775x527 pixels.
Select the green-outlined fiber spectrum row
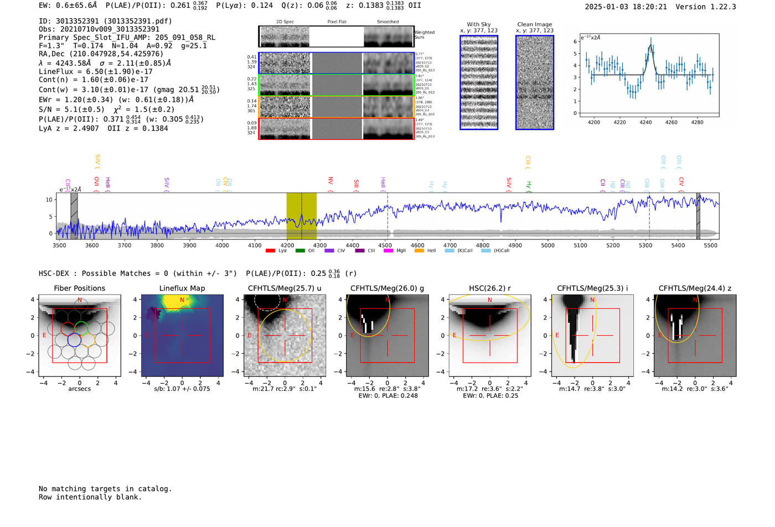tap(337, 85)
